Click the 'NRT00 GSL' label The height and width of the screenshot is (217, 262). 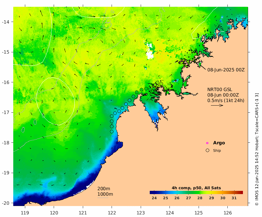tap(220, 89)
